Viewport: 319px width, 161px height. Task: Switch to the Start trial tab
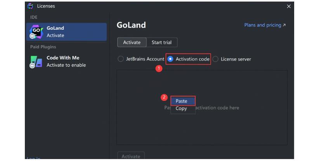[x=162, y=43]
